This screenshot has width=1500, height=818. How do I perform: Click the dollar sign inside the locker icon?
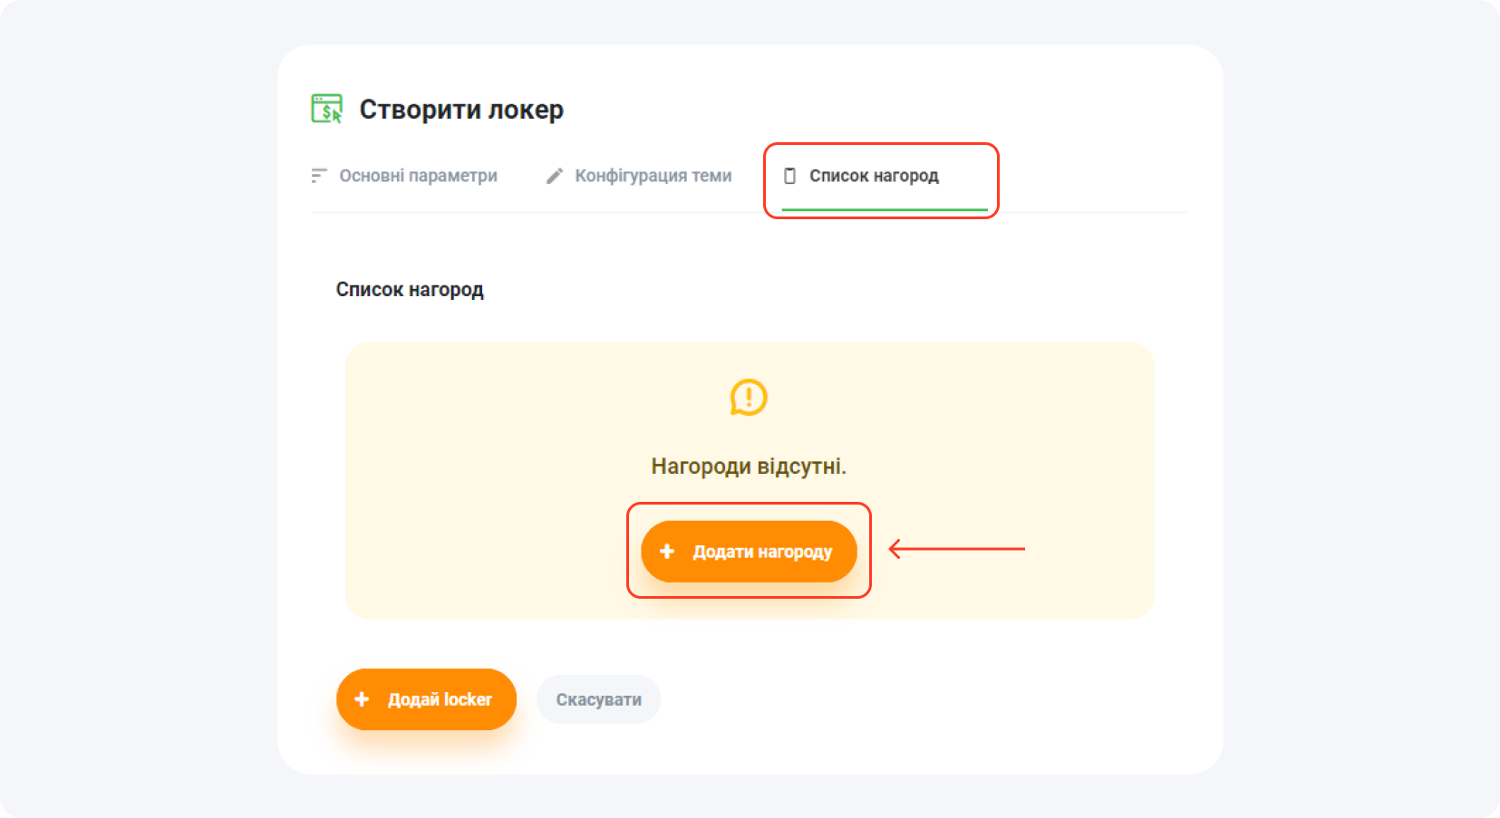click(324, 112)
